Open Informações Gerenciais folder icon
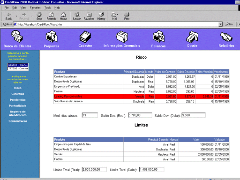 coord(122,37)
